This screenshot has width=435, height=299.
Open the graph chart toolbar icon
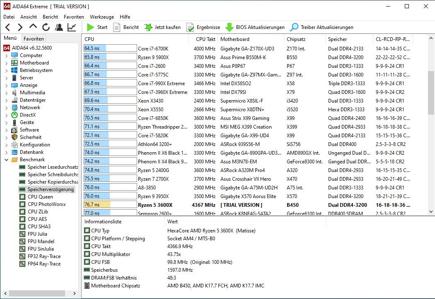pos(72,27)
